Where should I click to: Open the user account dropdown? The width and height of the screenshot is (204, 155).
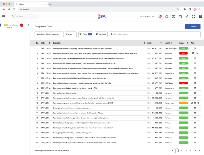(x=147, y=17)
